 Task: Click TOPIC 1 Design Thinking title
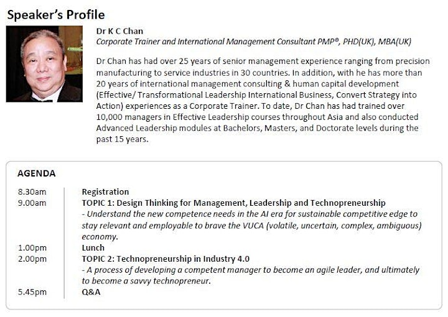pyautogui.click(x=234, y=203)
